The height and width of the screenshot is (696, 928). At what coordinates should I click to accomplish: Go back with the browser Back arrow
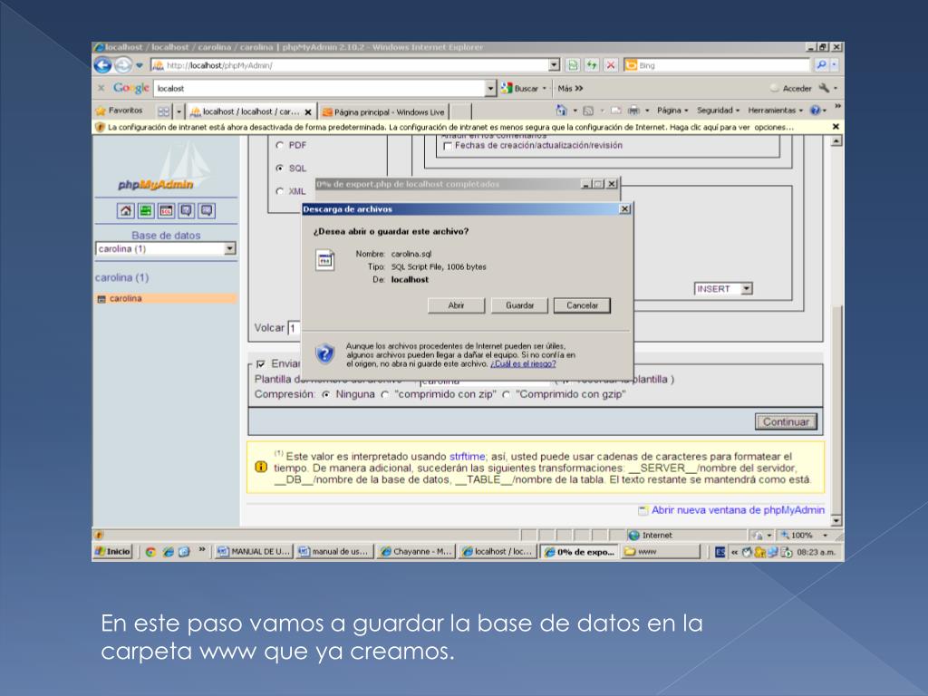[103, 65]
